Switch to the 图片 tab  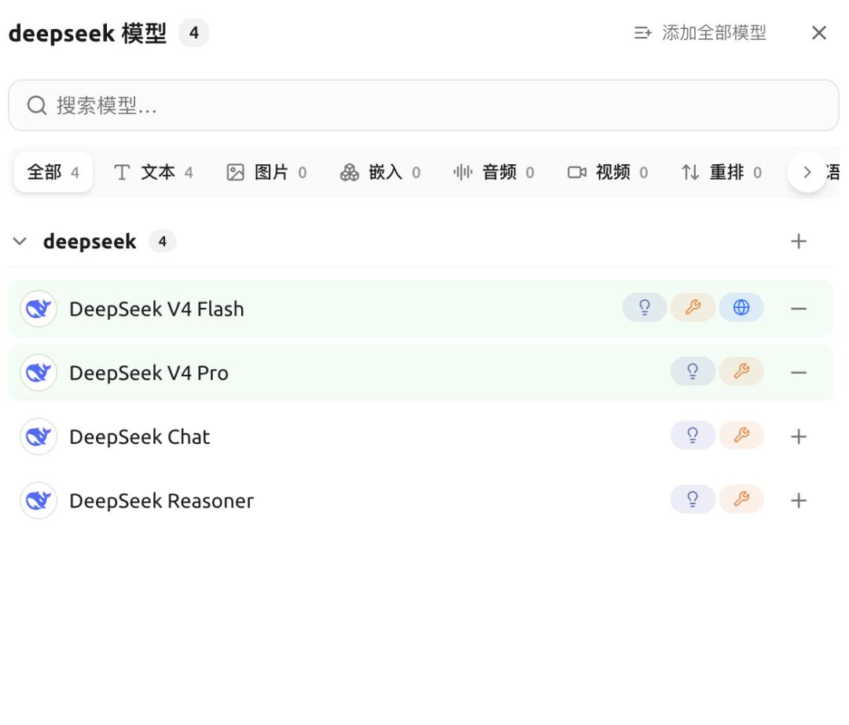pos(266,173)
